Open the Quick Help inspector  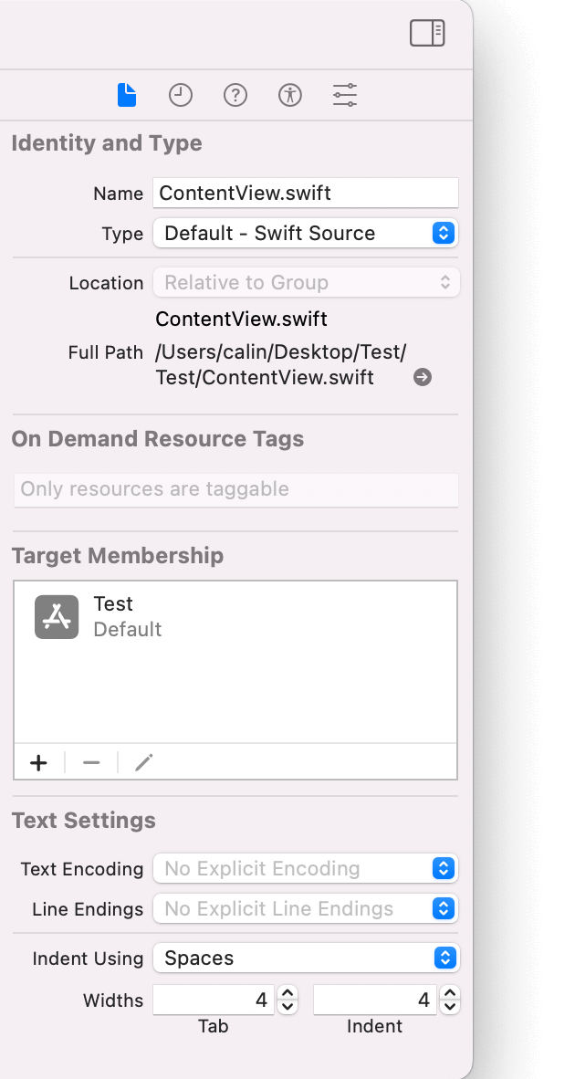[x=235, y=95]
